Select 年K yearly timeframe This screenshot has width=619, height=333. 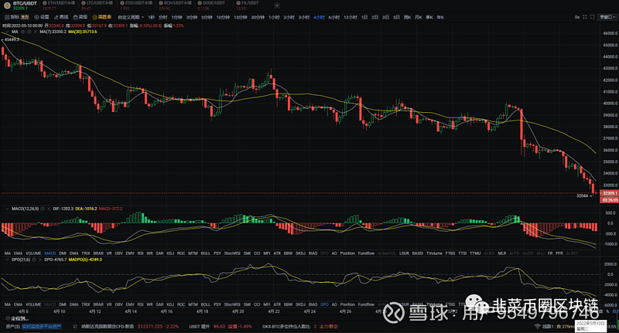point(440,17)
